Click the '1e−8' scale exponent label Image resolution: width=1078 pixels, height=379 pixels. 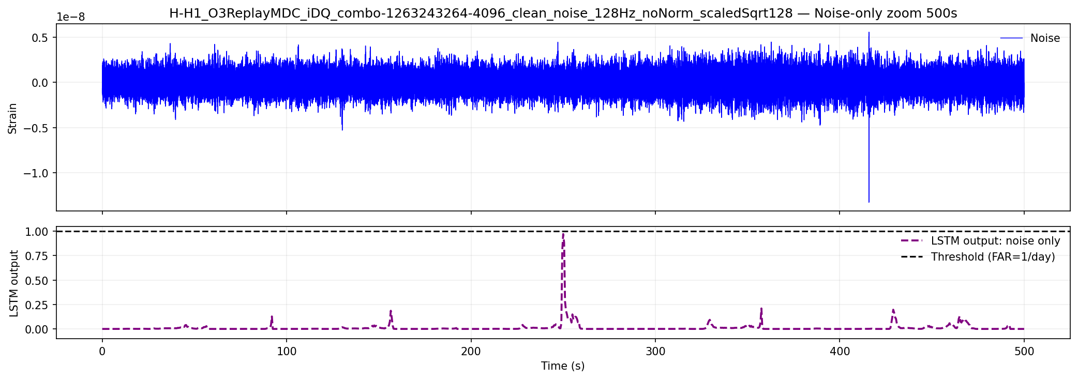(71, 17)
